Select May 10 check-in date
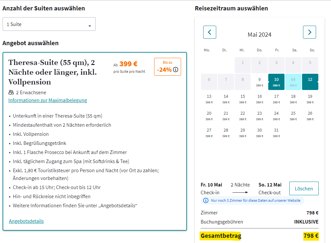Screen dimensions: 331x243 (276, 82)
